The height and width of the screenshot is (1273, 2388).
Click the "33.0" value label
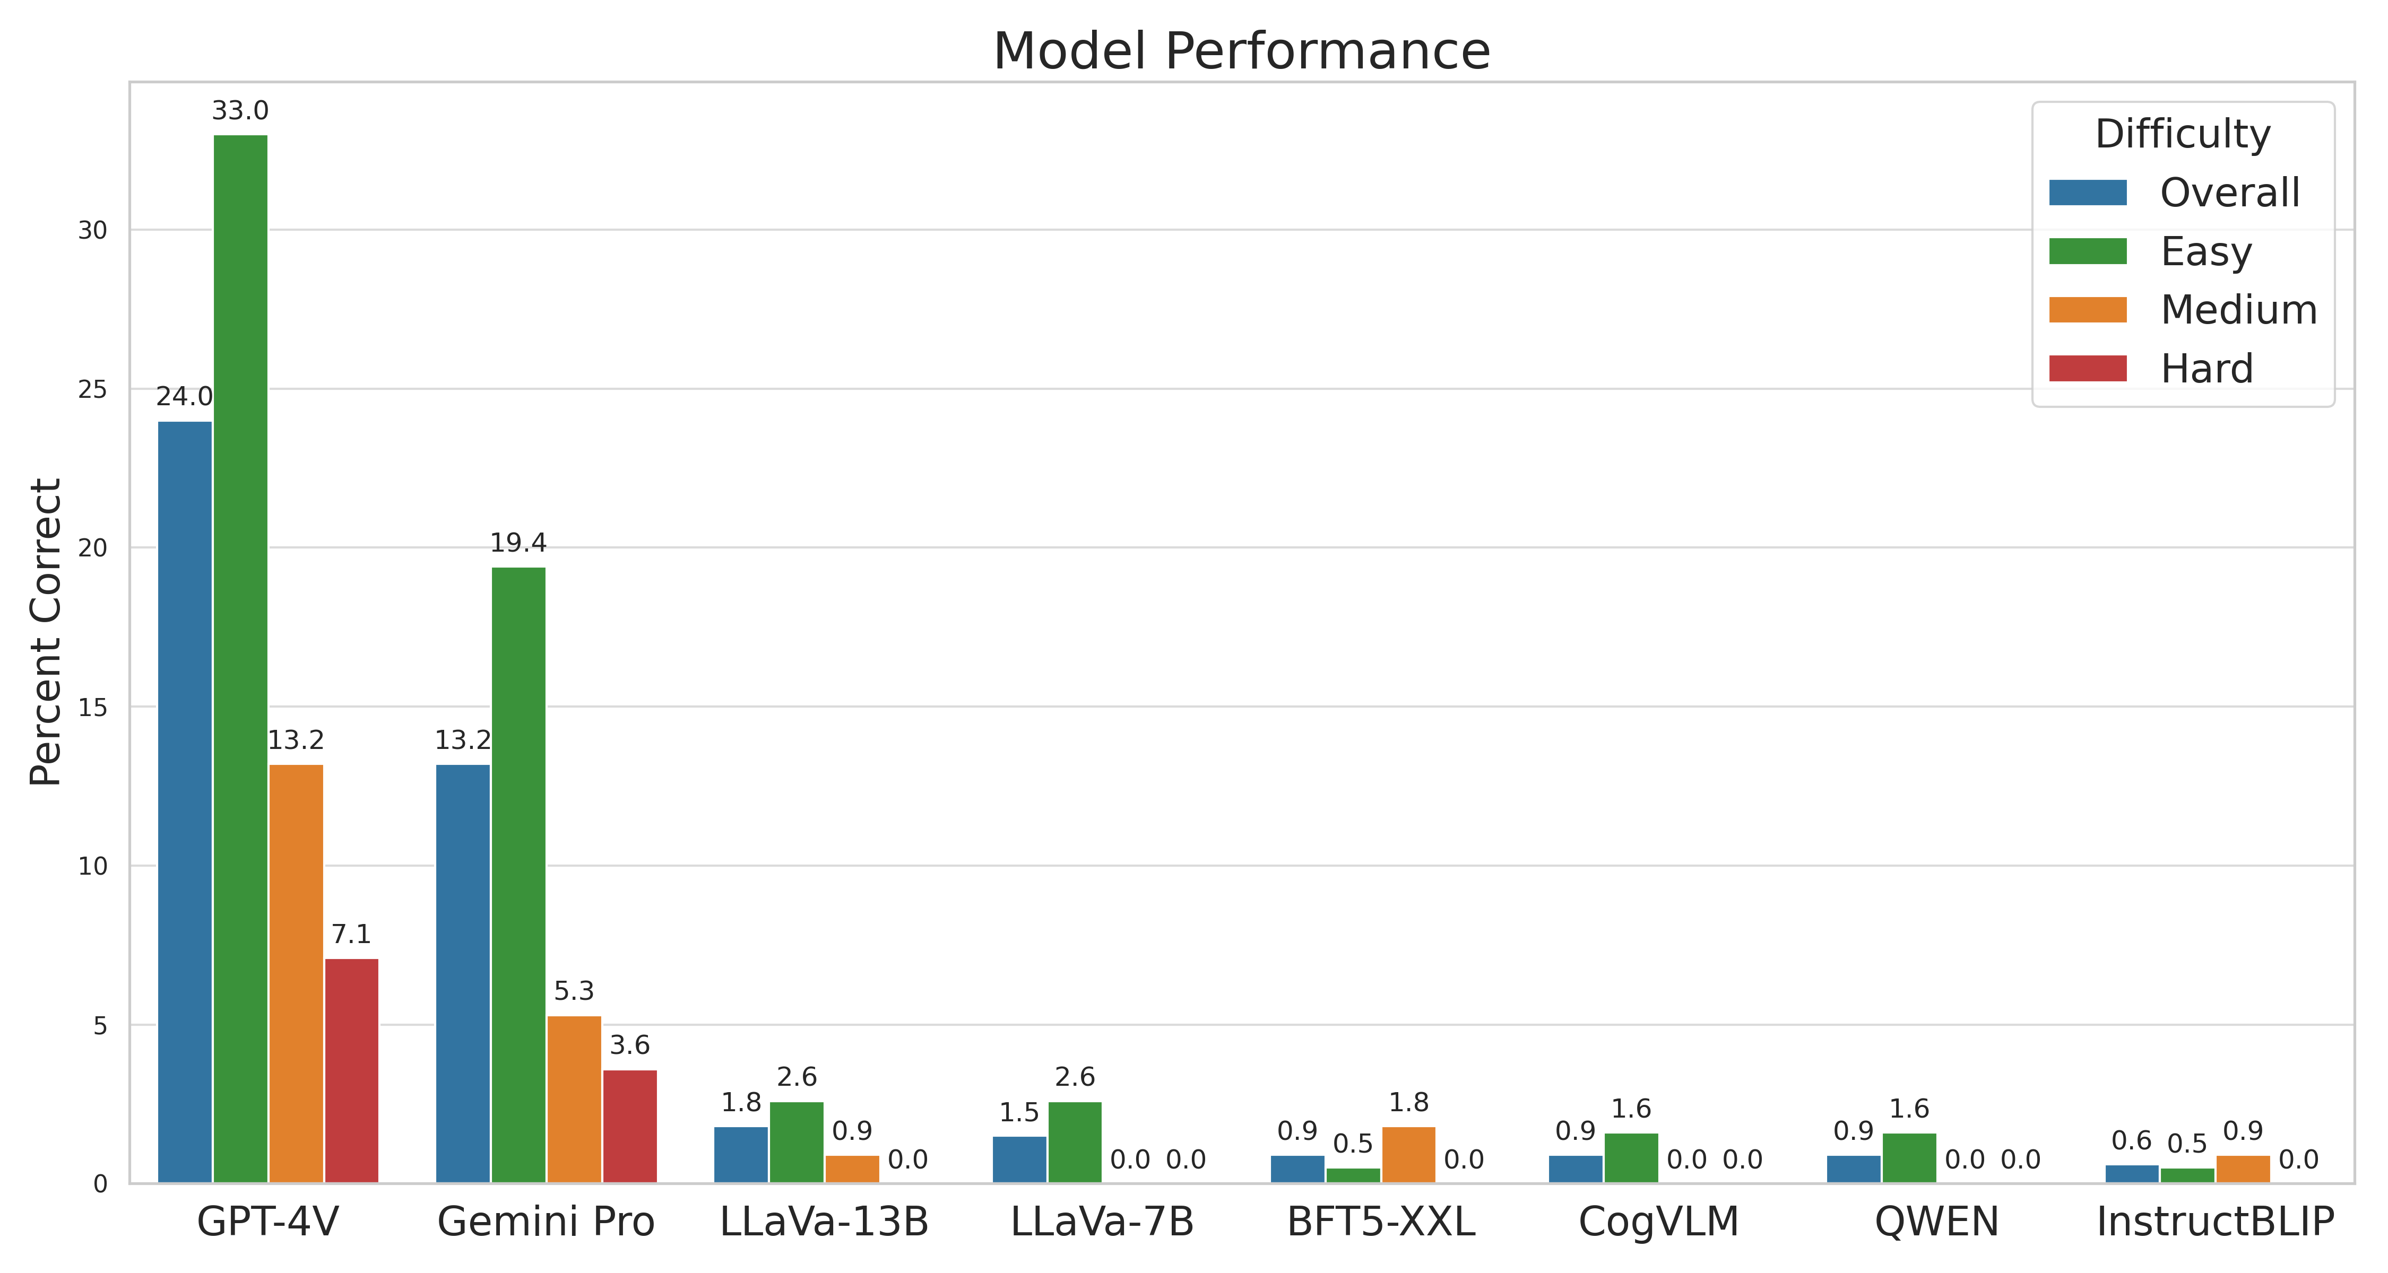[240, 111]
